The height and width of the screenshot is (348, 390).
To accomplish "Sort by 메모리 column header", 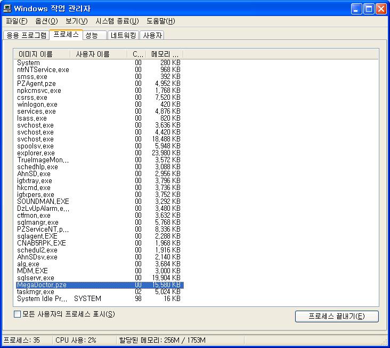I will tap(165, 54).
